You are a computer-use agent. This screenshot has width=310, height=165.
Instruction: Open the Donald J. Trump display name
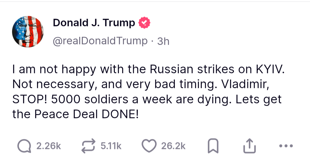tap(94, 23)
